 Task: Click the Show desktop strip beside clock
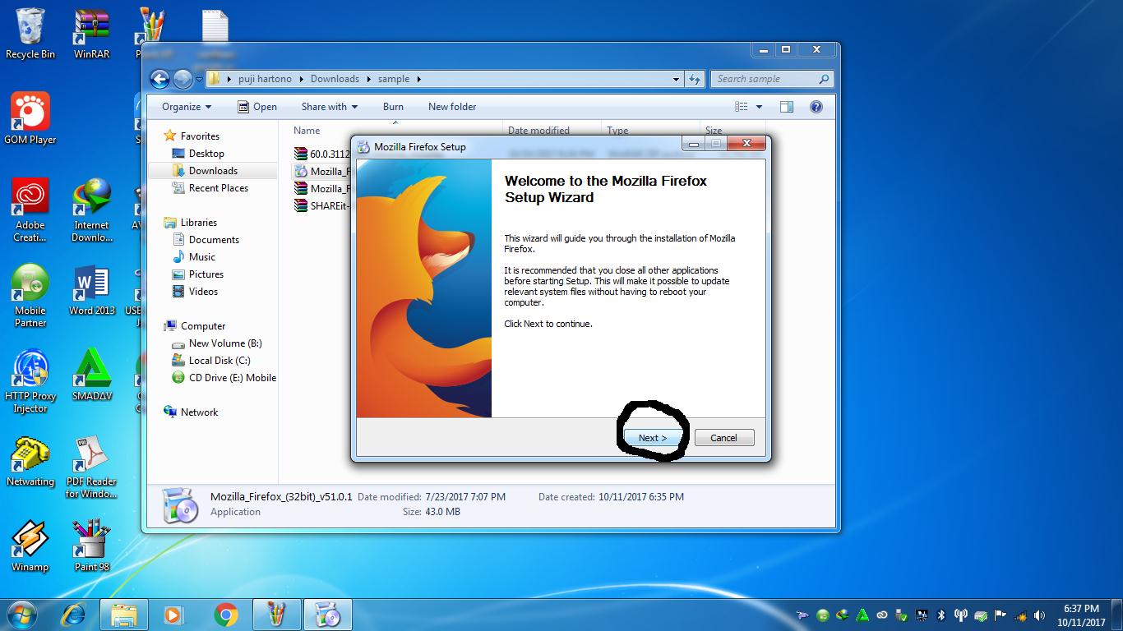pos(1117,615)
